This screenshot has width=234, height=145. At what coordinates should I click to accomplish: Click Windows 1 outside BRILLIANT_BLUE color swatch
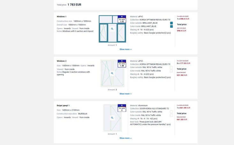(x=171, y=23)
